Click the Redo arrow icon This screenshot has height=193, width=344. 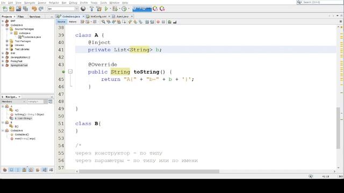click(41, 9)
